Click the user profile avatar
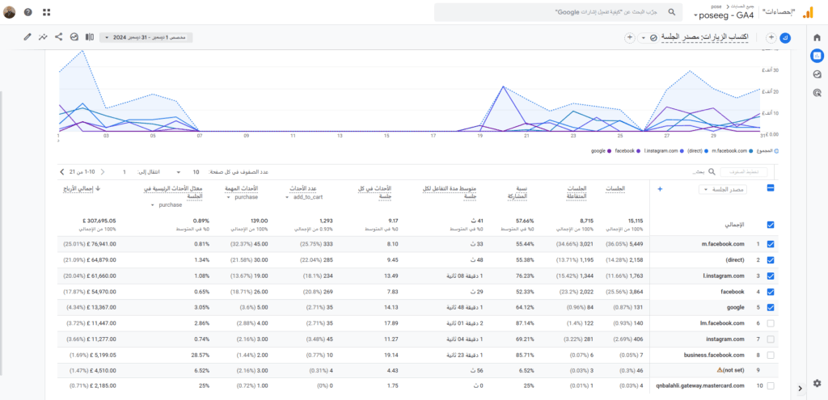Screen dimensions: 828x400 9,12
